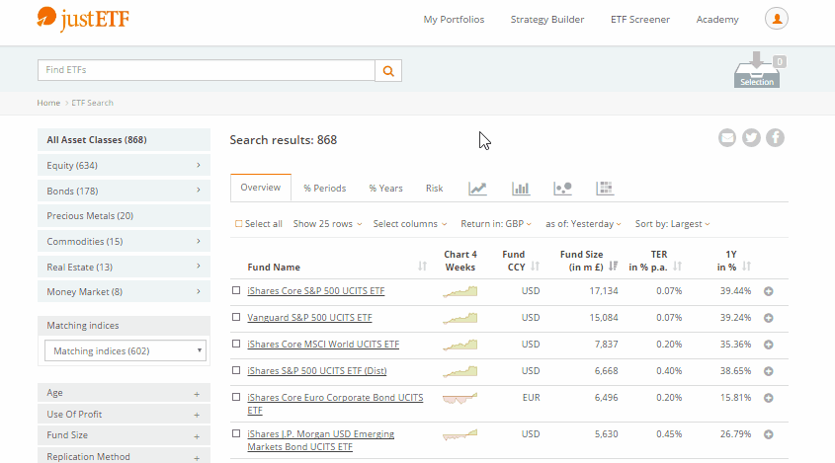Screen dimensions: 835x463
Task: Switch to bar chart view tab
Action: click(x=521, y=189)
